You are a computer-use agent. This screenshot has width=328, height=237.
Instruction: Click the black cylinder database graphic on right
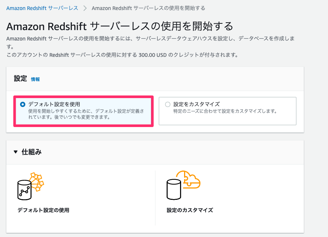(174, 189)
